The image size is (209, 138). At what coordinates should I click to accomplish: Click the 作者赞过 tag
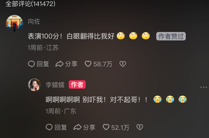coord(171,36)
